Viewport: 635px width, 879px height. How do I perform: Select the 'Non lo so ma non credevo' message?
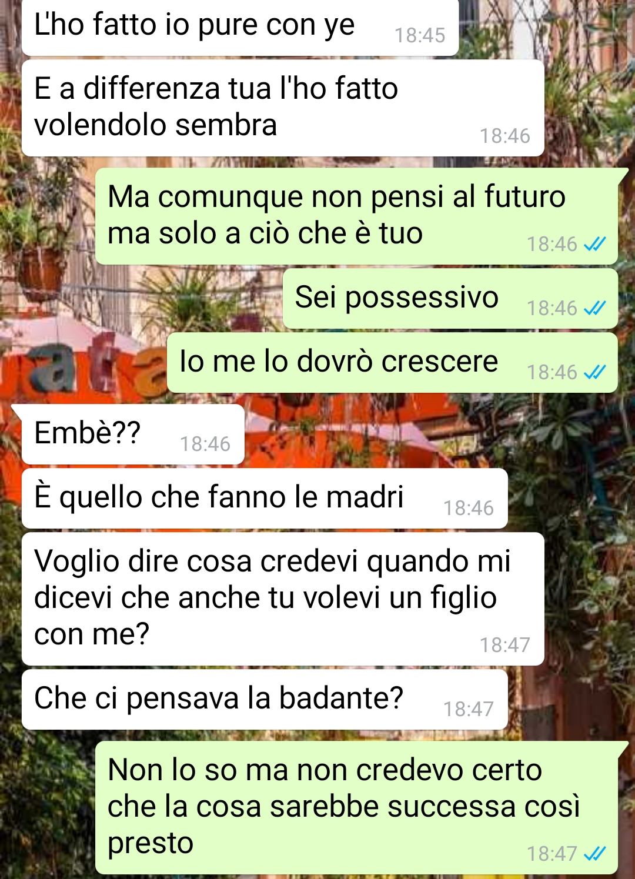tap(356, 807)
